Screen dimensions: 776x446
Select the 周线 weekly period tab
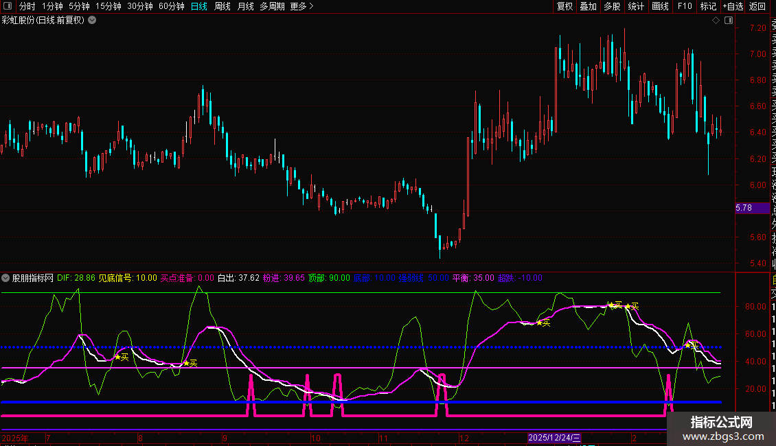222,6
